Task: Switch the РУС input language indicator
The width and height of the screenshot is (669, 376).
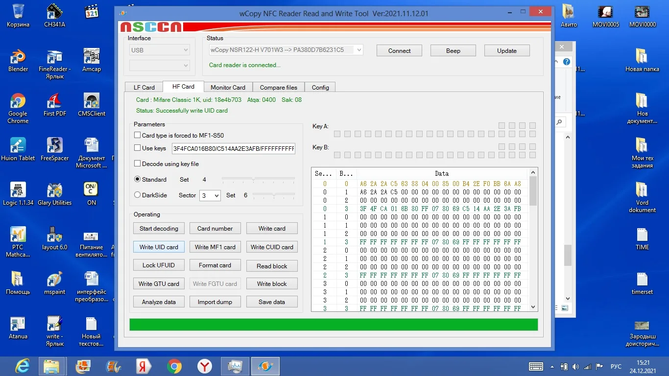Action: (616, 367)
